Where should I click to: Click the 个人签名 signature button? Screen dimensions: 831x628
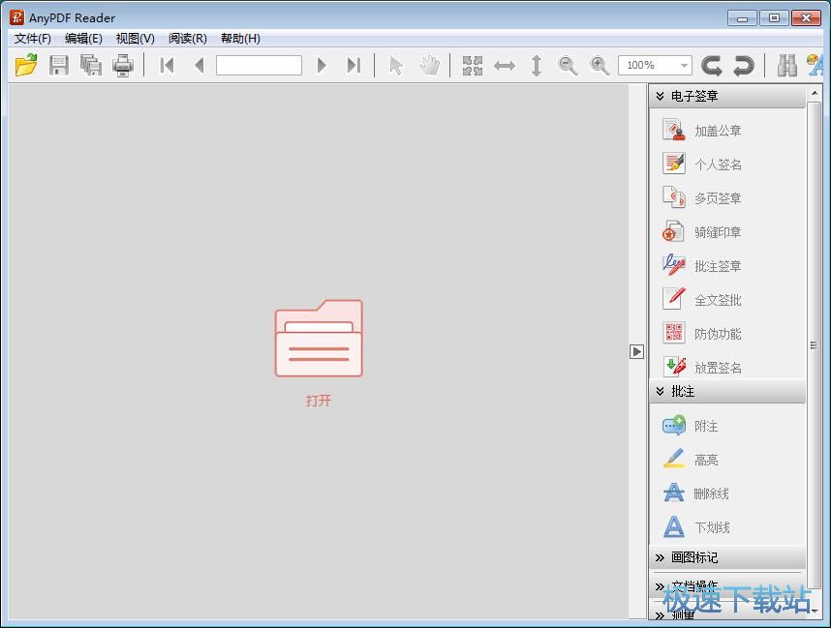tap(717, 164)
